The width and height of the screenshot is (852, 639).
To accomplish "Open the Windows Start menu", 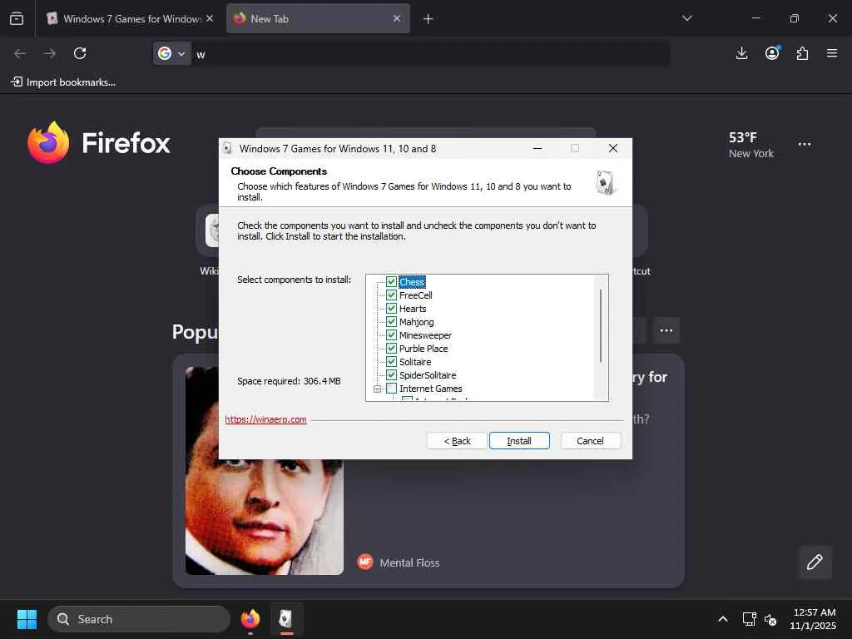I will coord(27,619).
